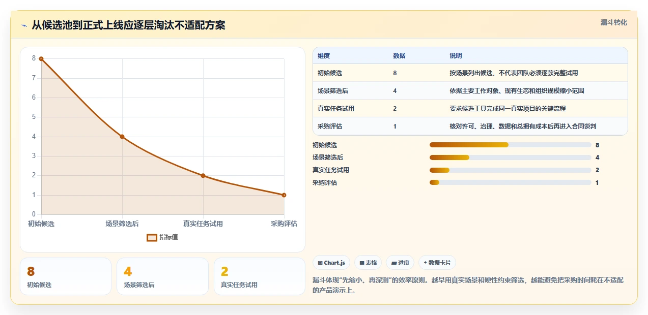This screenshot has width=648, height=315.
Task: Click the 漏斗转化 tag in the header
Action: (x=613, y=22)
